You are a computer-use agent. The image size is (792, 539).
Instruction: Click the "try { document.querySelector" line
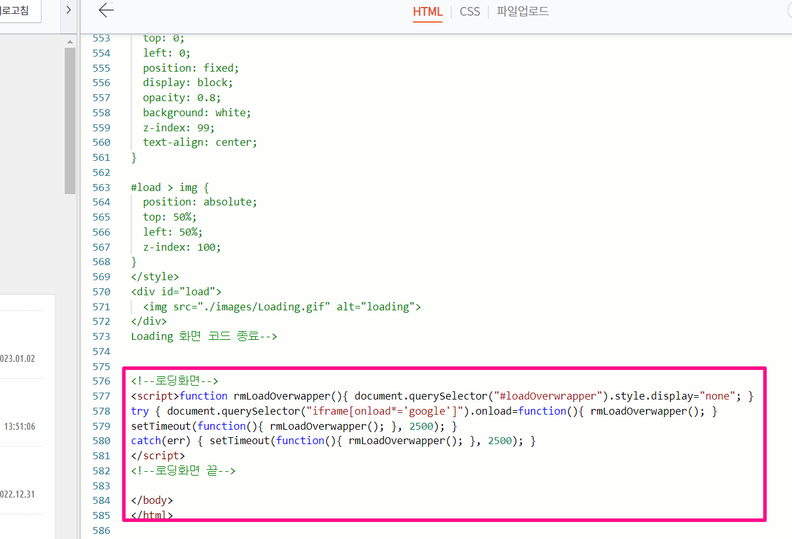(424, 411)
